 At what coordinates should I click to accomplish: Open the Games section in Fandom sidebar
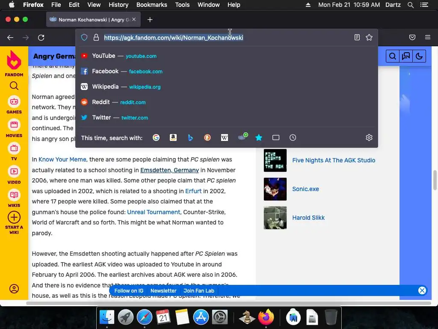[14, 105]
